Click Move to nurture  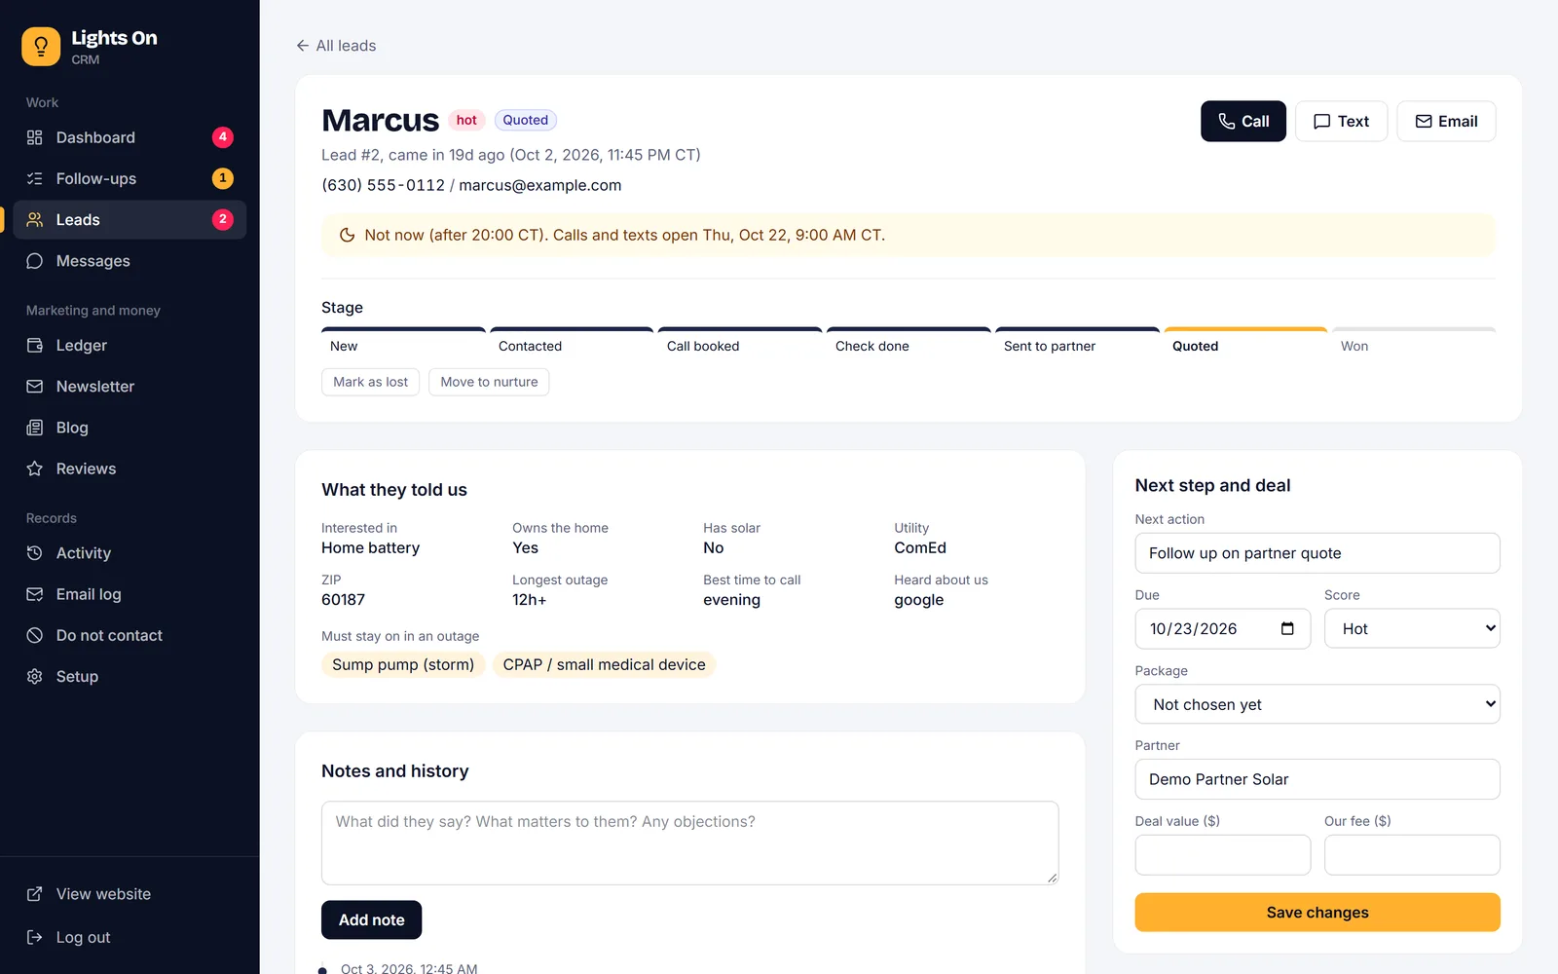(489, 382)
